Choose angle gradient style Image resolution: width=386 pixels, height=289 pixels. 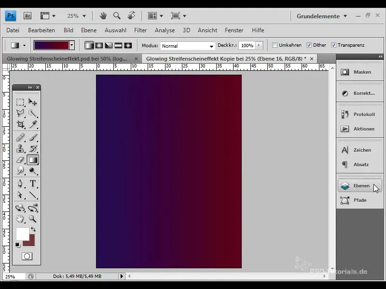109,45
